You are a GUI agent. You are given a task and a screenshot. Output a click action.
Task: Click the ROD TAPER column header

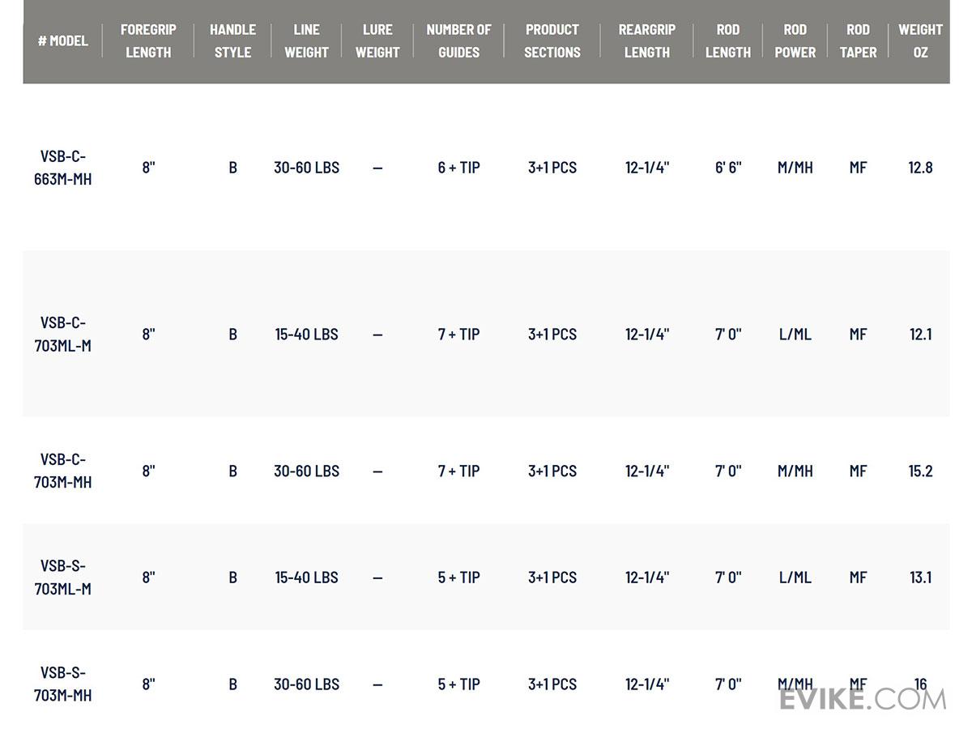(x=858, y=40)
